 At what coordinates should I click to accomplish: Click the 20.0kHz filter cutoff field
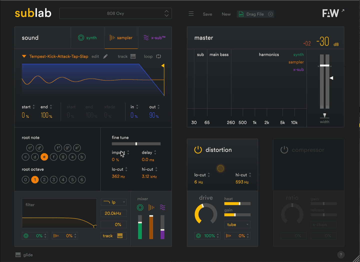point(114,213)
